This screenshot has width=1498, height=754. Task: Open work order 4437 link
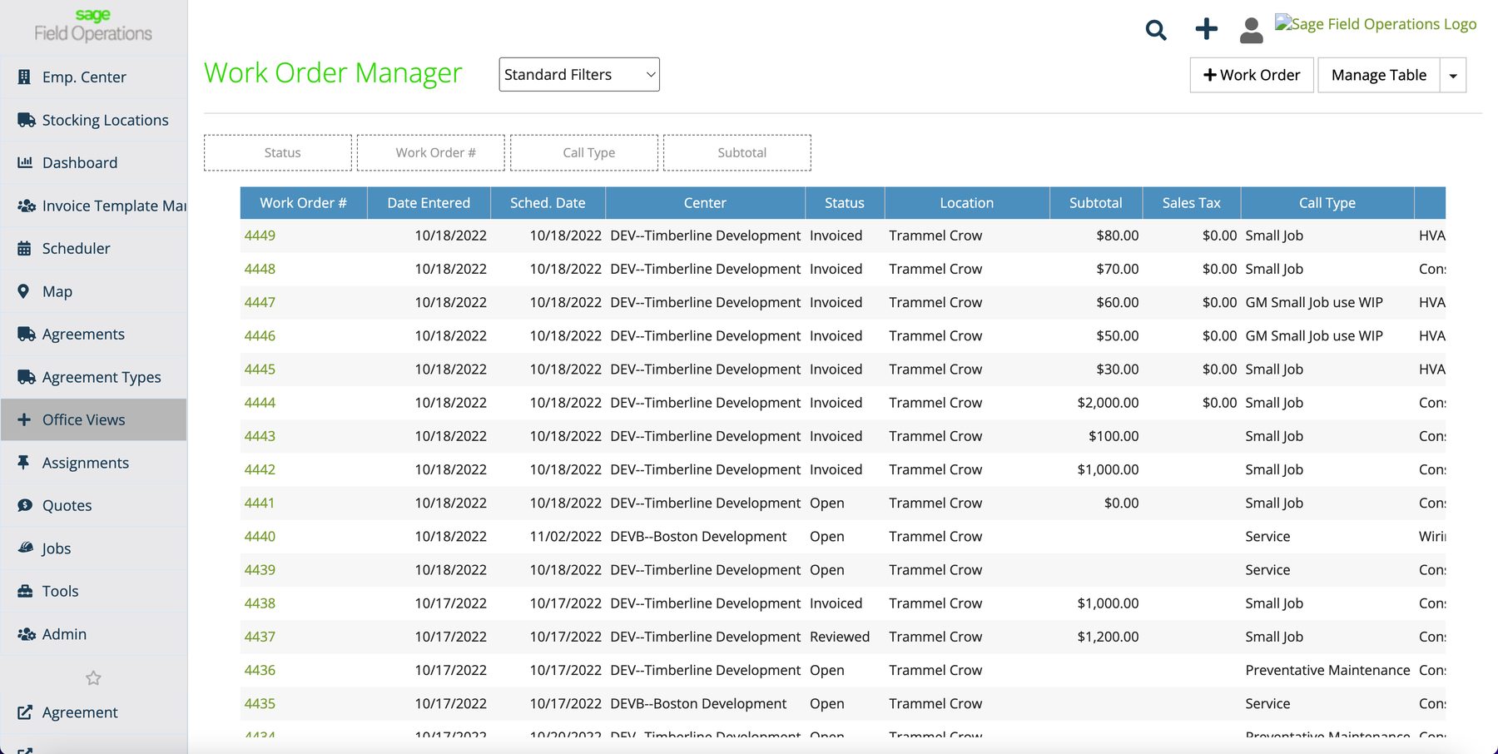point(260,637)
